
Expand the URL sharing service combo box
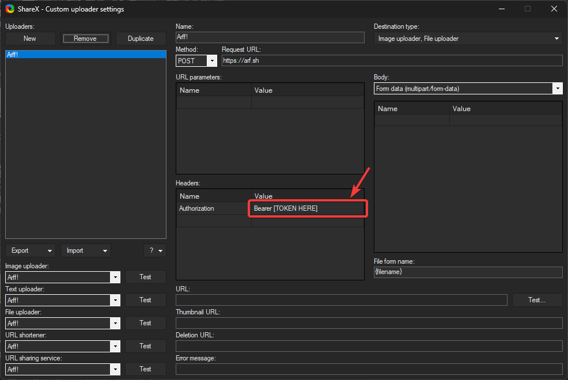tap(115, 370)
